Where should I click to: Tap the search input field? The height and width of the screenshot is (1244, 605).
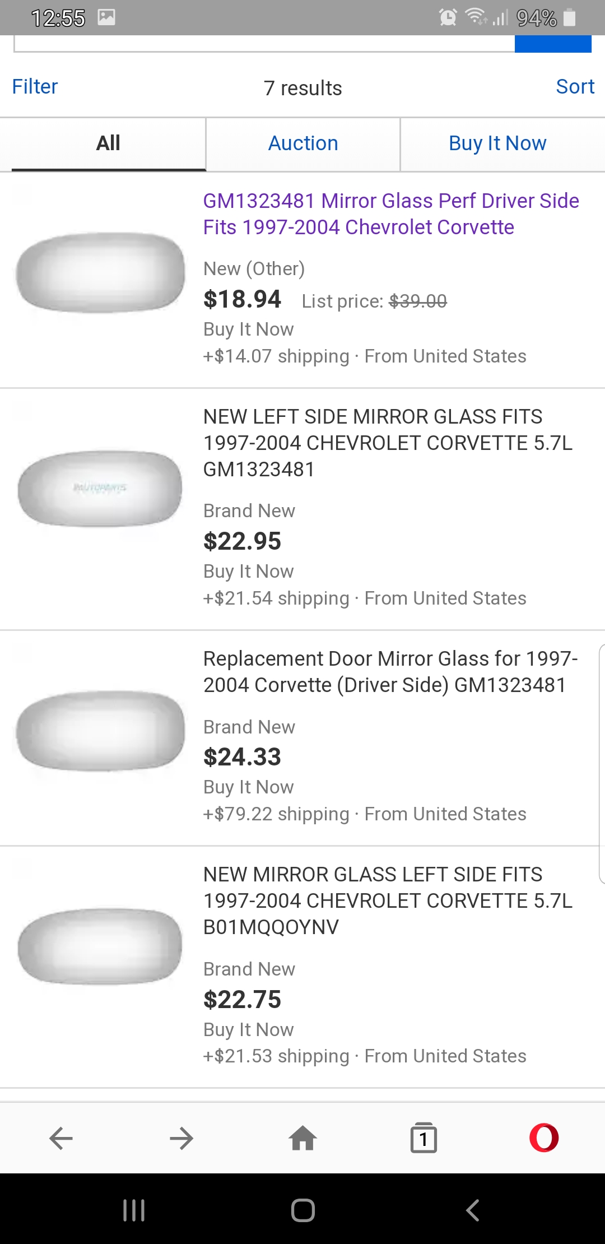(263, 44)
